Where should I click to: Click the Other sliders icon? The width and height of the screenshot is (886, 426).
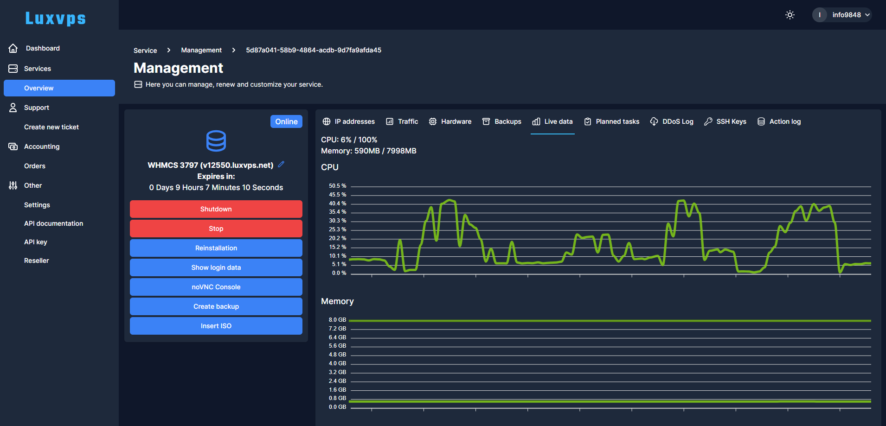pyautogui.click(x=13, y=185)
